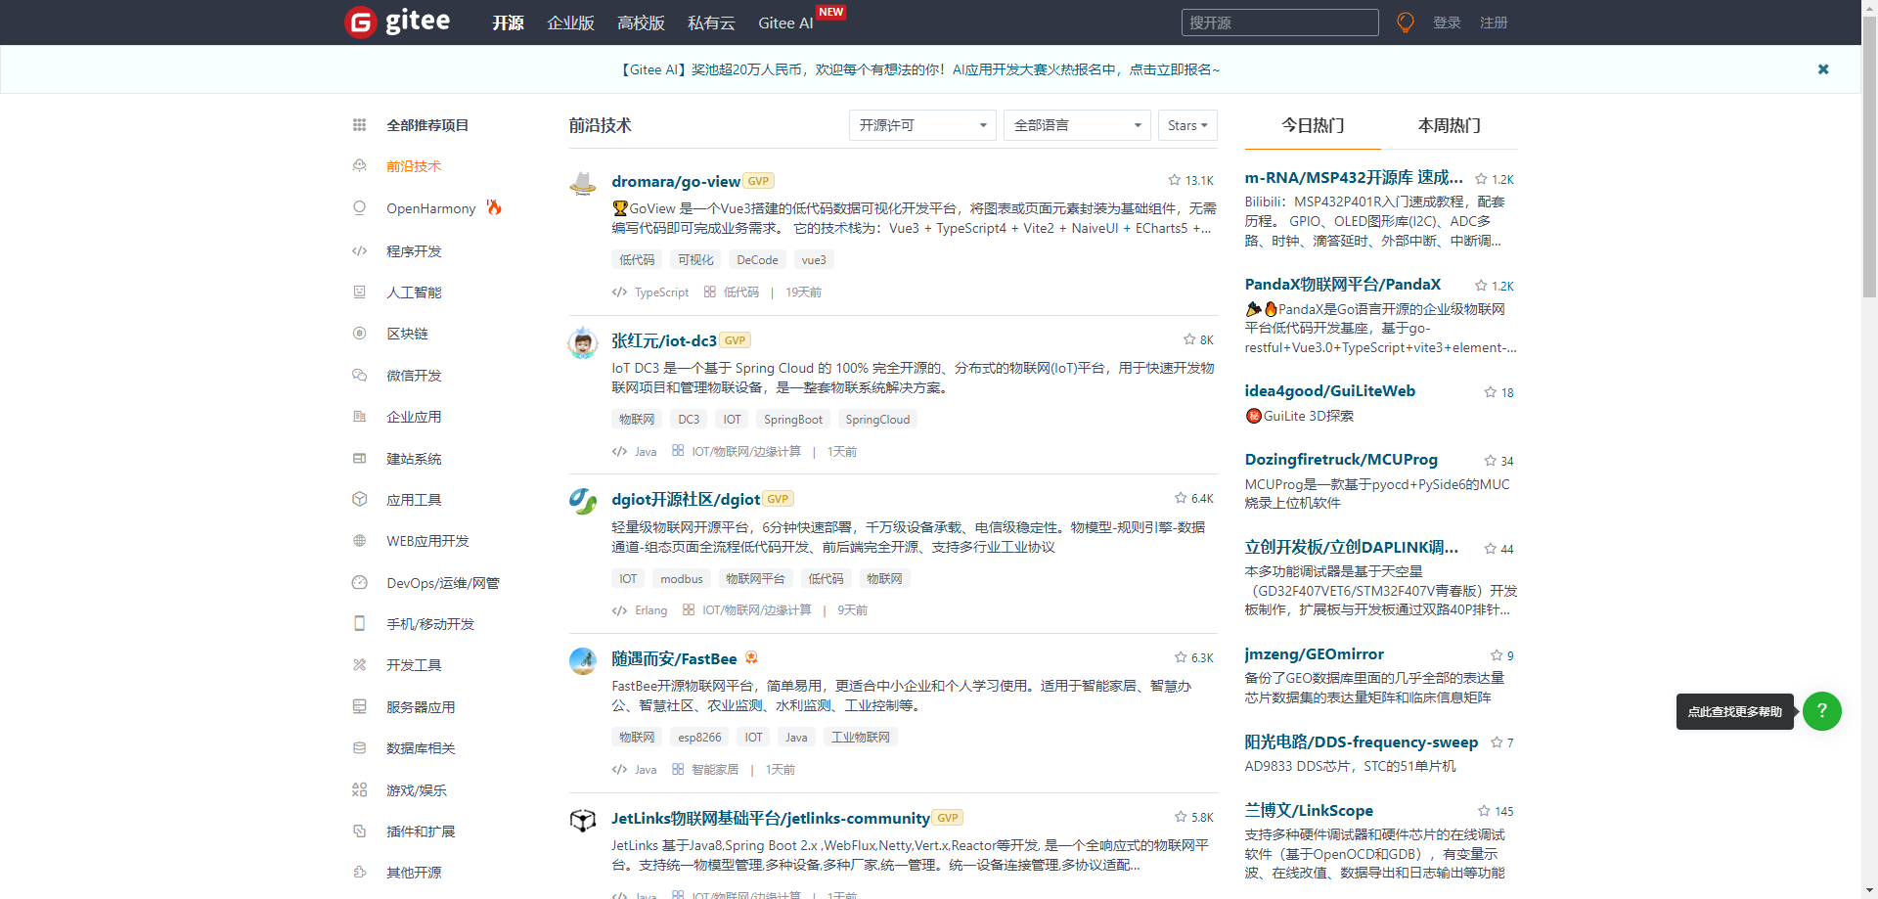Click the fire icon next to OpenHarmony
This screenshot has height=899, width=1878.
tap(494, 207)
